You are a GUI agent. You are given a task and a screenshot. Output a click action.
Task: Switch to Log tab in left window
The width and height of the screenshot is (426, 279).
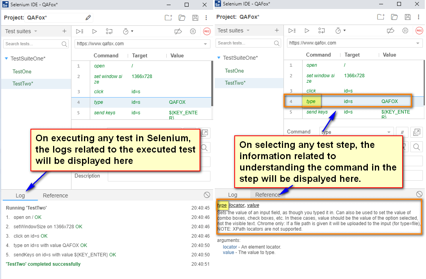pos(20,195)
